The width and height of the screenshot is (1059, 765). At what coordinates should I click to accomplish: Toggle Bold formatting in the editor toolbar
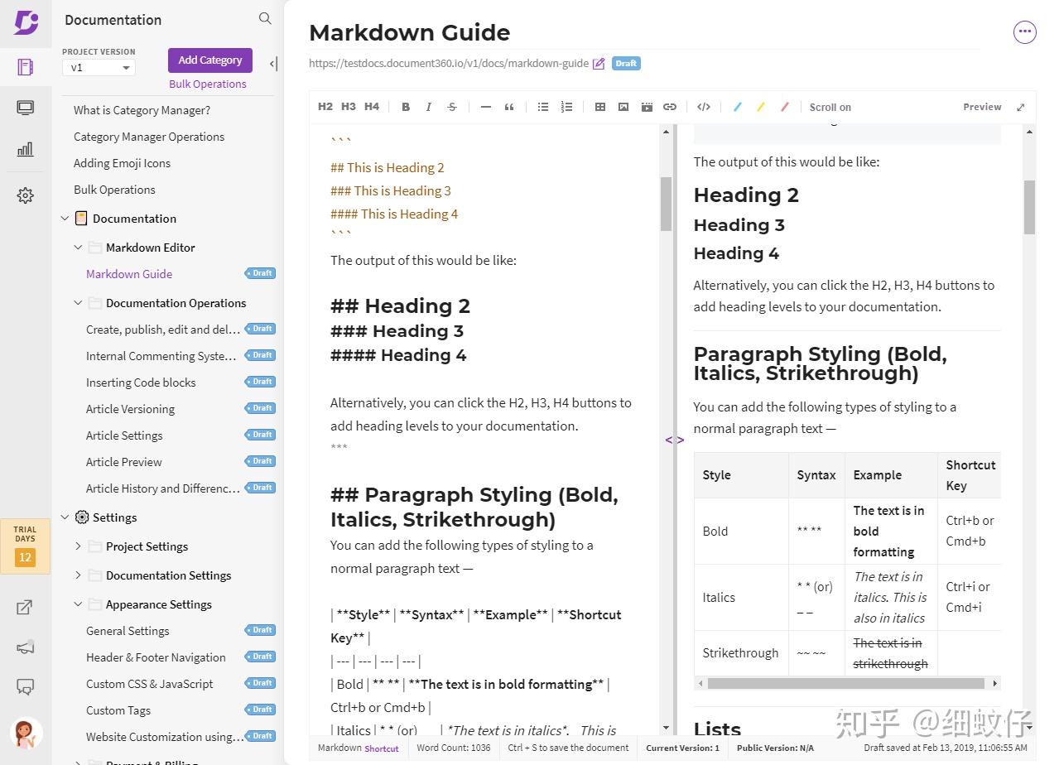coord(405,106)
